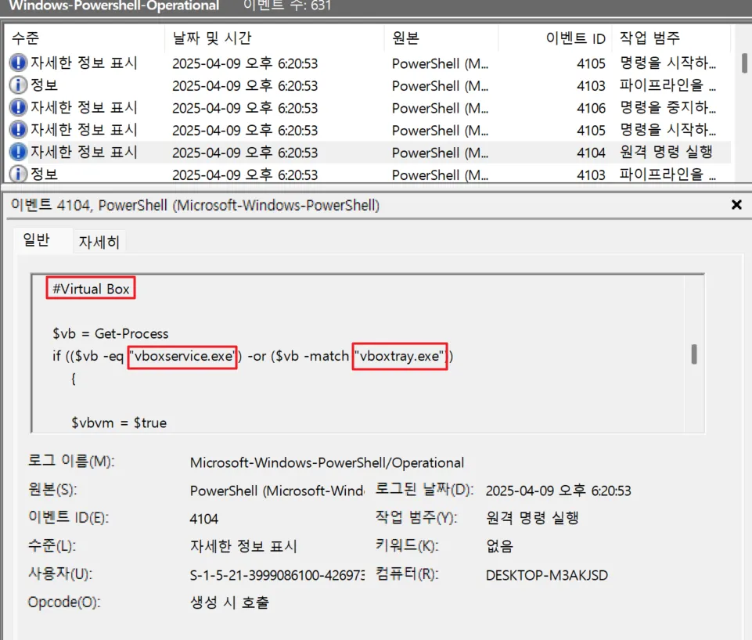This screenshot has height=640, width=752.
Task: Click 작업 범주 value 원격 명령 실행 in details
Action: pyautogui.click(x=532, y=518)
